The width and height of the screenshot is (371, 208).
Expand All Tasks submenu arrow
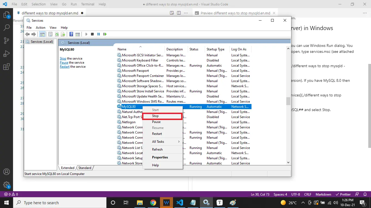coord(179,142)
